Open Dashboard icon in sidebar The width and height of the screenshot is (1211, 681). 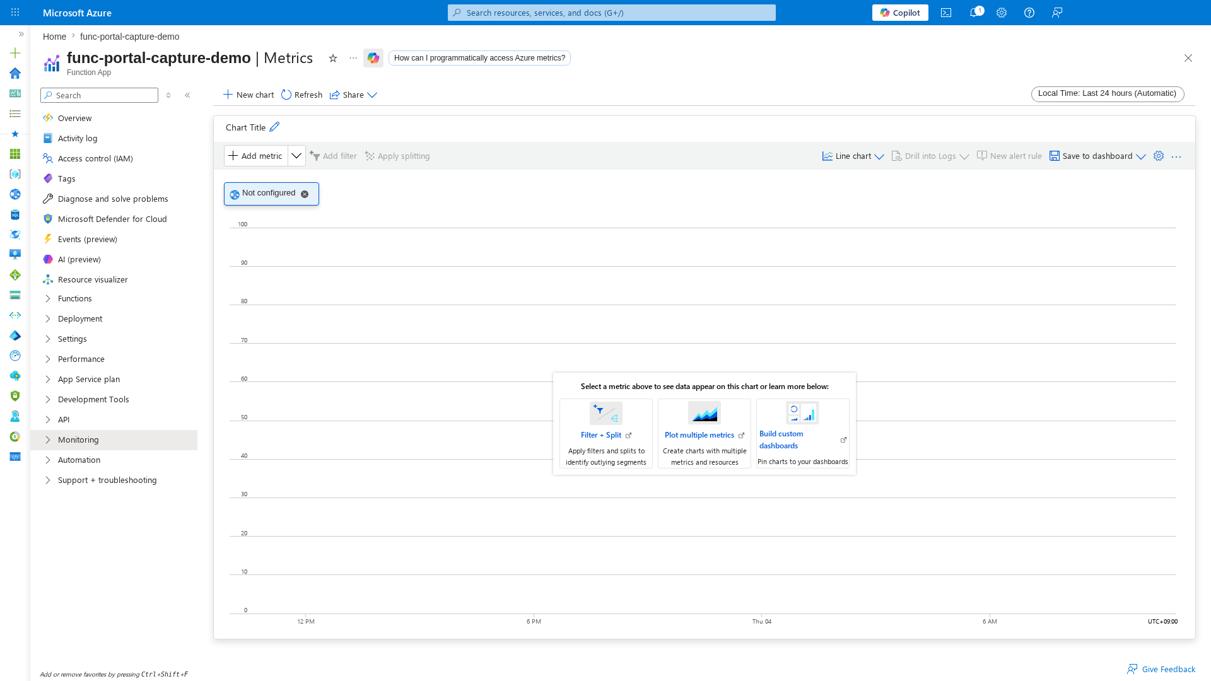coord(15,93)
